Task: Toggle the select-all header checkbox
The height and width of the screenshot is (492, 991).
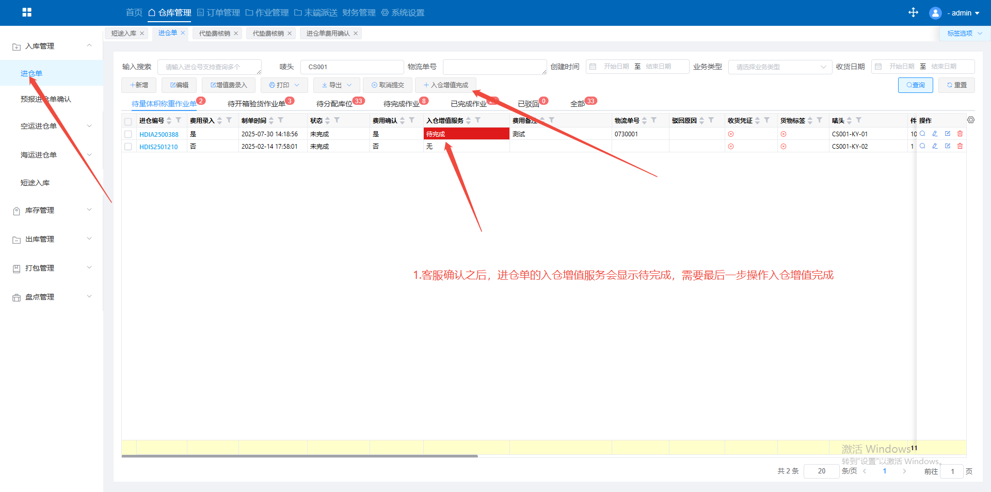Action: [x=128, y=121]
